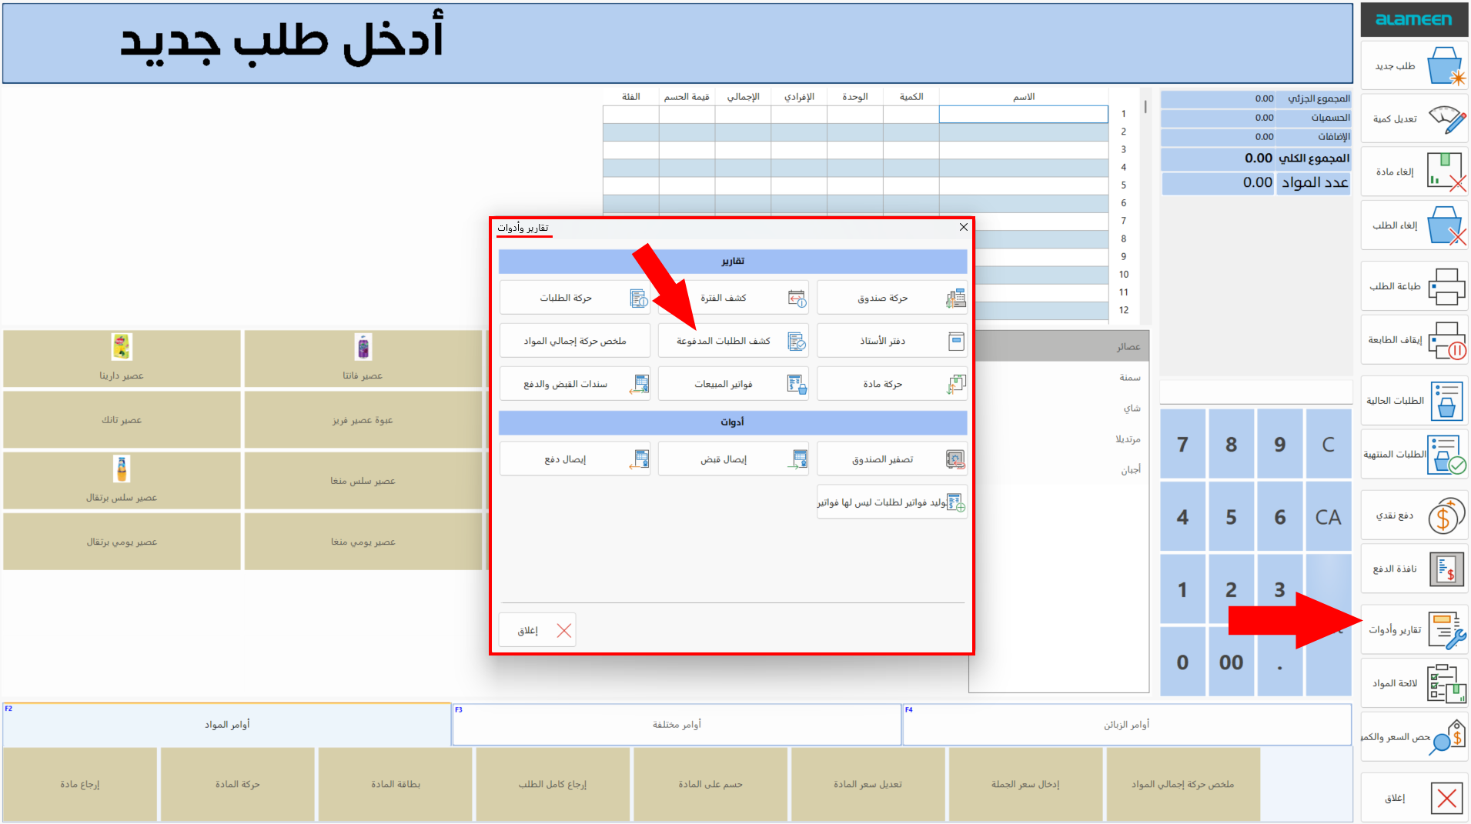Select the عبوة عصير فريز product tile
1471x824 pixels.
click(x=363, y=420)
